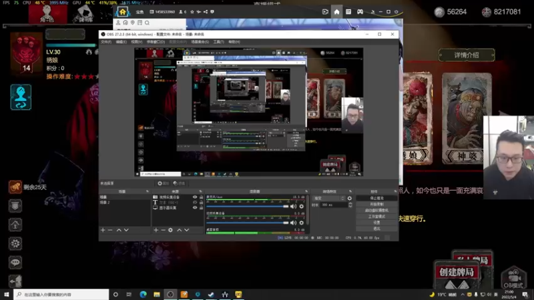Toggle visibility of 视频采集设备 source
This screenshot has height=300, width=534.
(x=195, y=197)
